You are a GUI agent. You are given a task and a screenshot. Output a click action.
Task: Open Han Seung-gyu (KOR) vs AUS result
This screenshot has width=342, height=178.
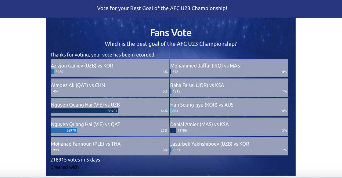click(229, 107)
